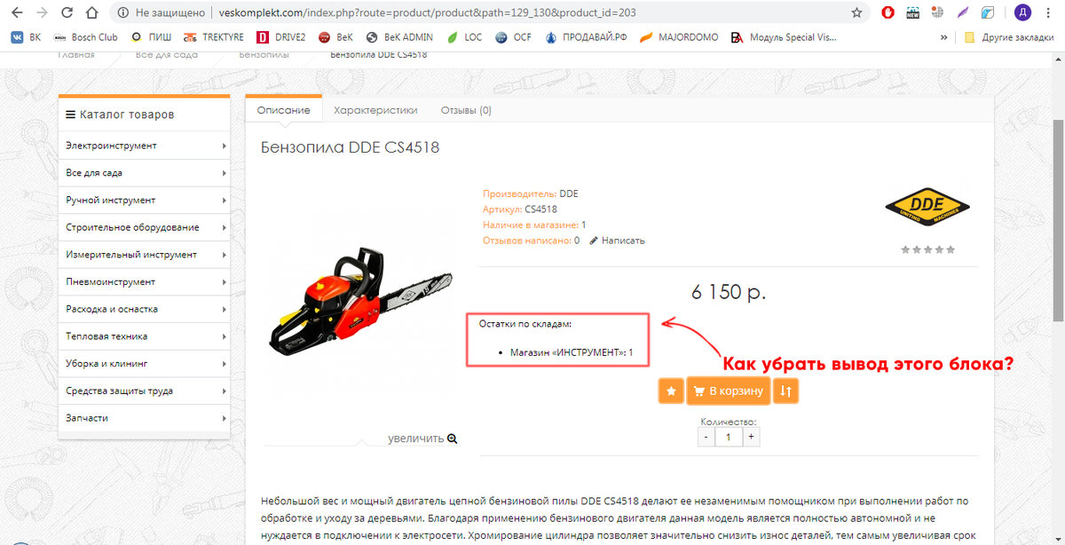
Task: Open the Chrome profile avatar icon
Action: tap(1022, 12)
